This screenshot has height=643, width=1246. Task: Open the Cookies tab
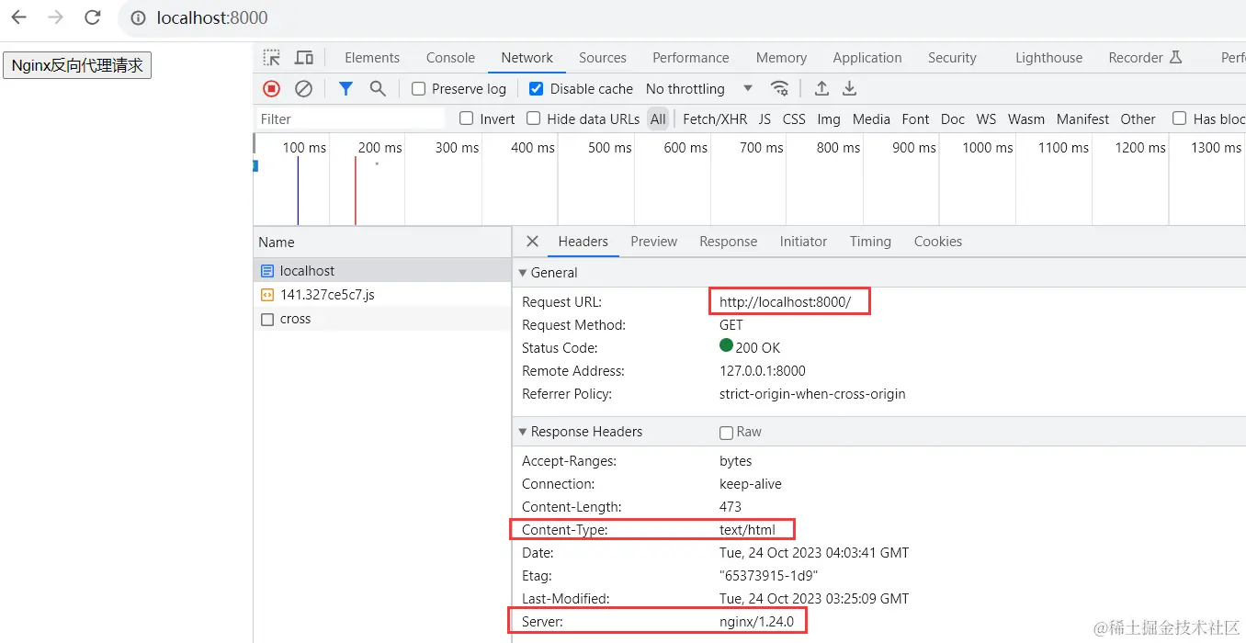(938, 242)
